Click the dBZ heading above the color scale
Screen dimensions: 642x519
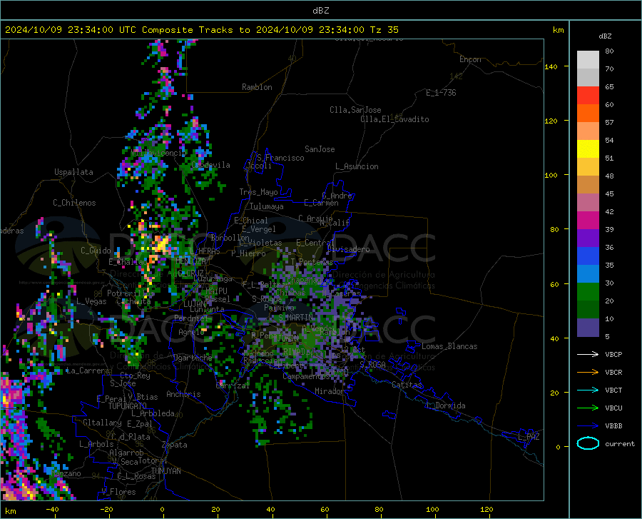605,36
